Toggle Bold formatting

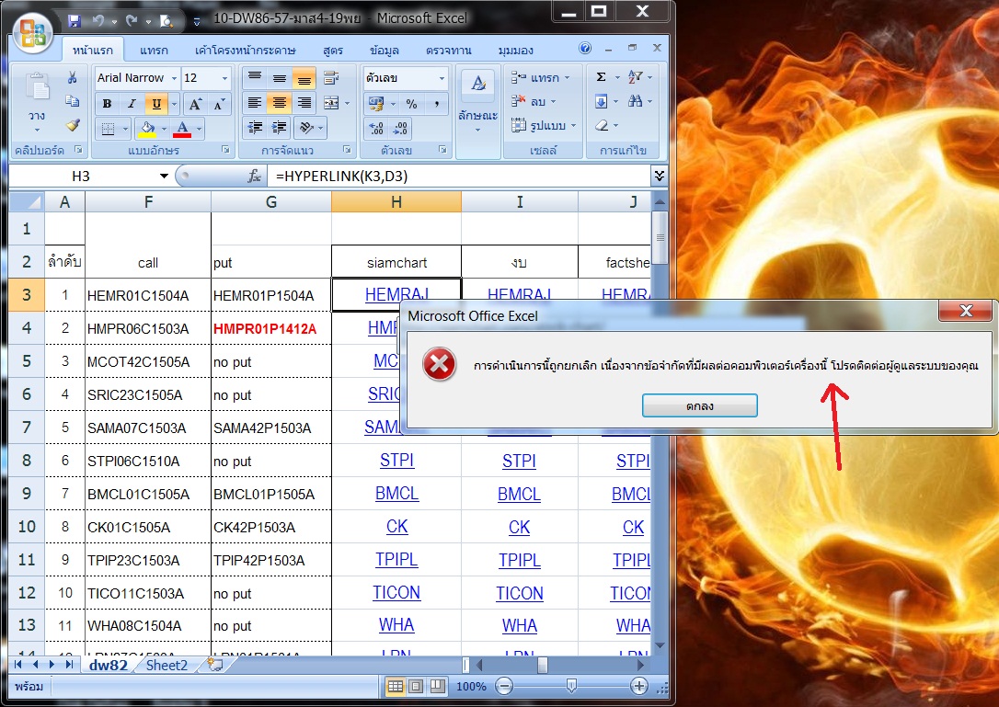pos(107,104)
